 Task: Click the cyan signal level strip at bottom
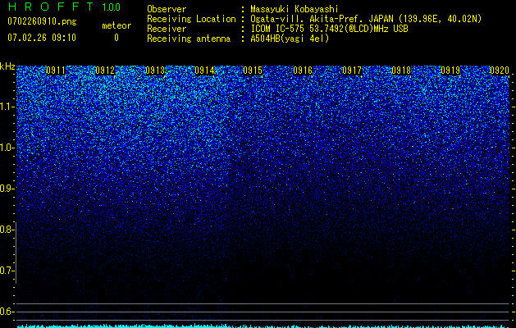pyautogui.click(x=263, y=326)
